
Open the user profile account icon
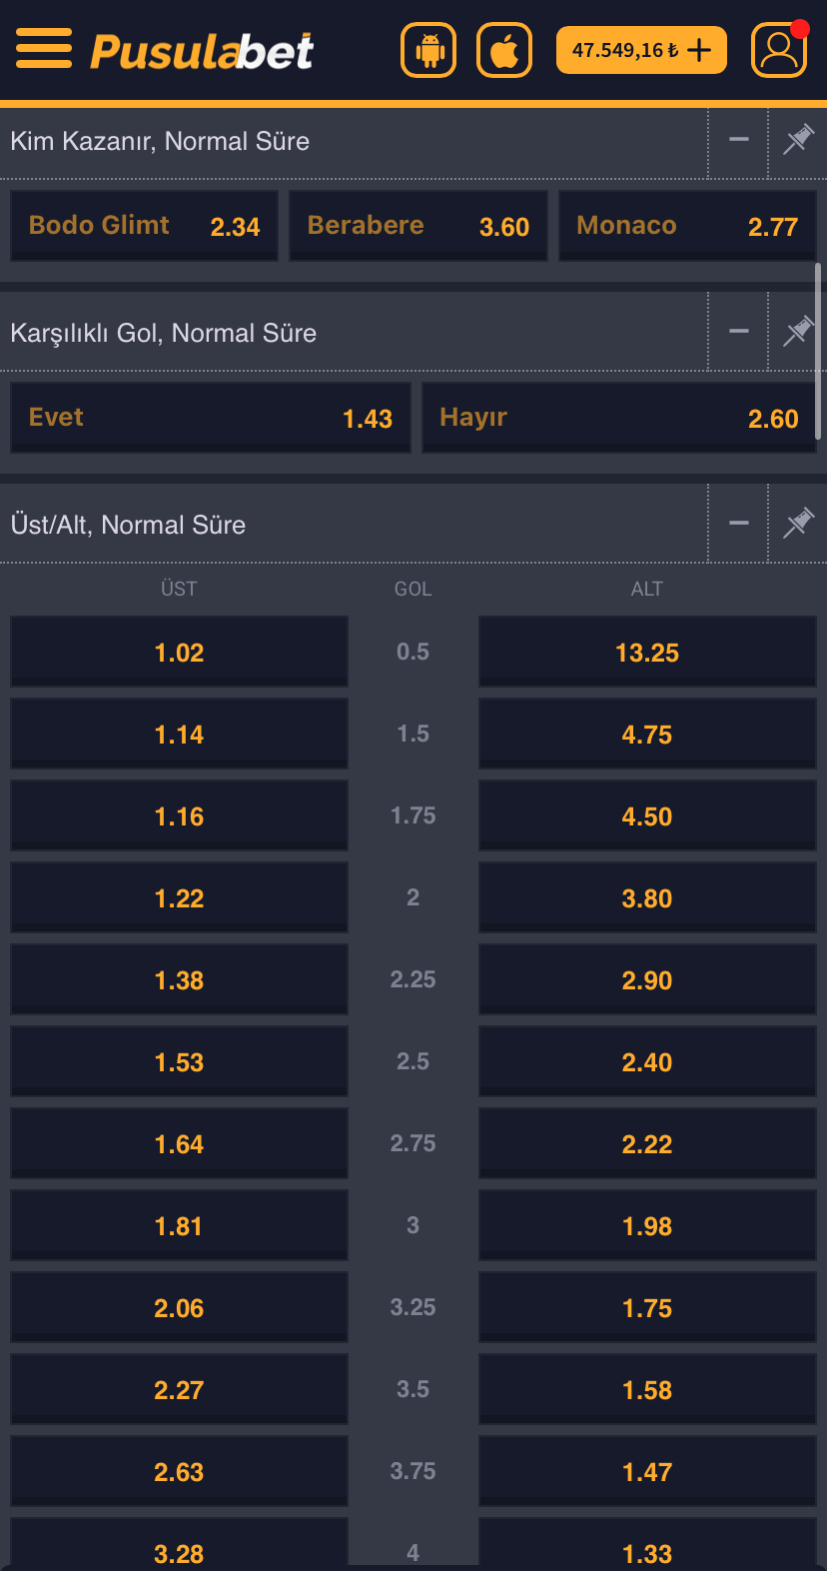click(x=779, y=49)
